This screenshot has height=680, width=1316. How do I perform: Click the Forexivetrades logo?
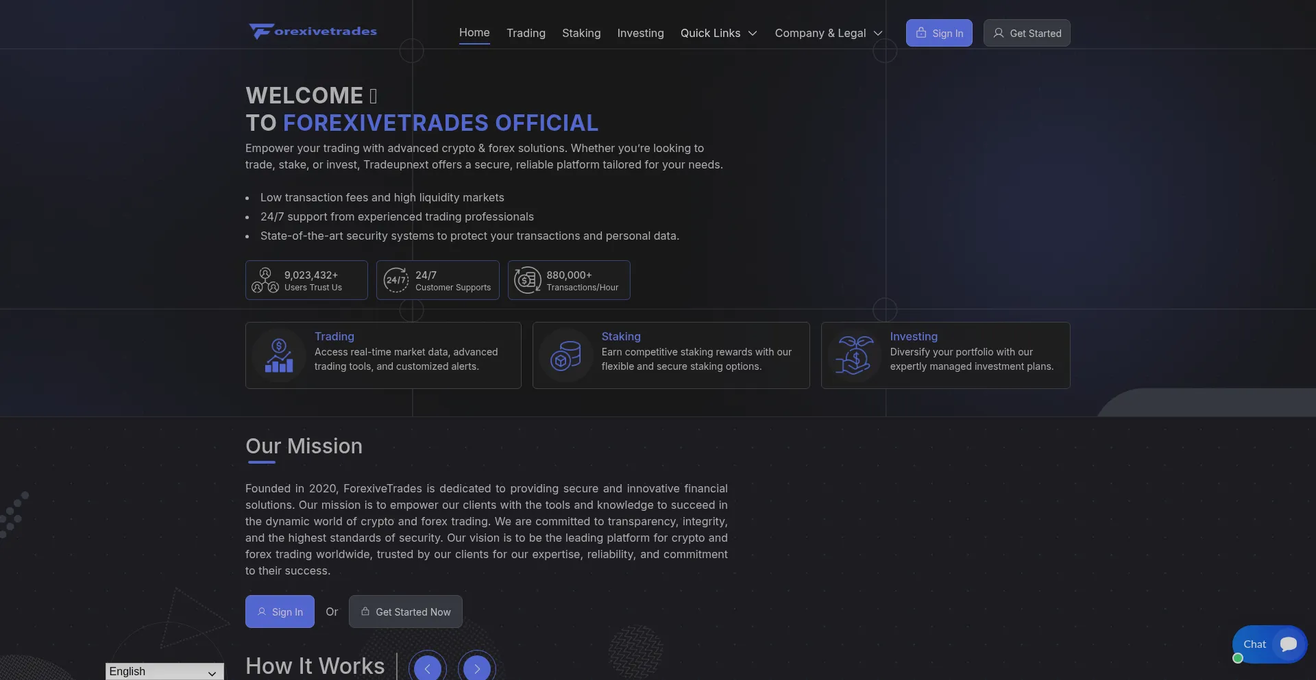point(313,32)
